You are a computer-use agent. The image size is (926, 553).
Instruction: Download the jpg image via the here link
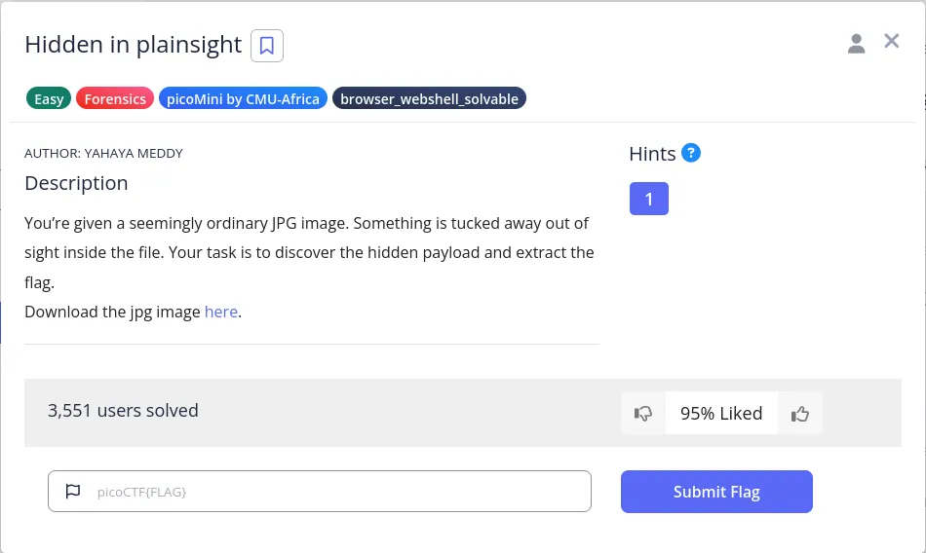coord(220,312)
